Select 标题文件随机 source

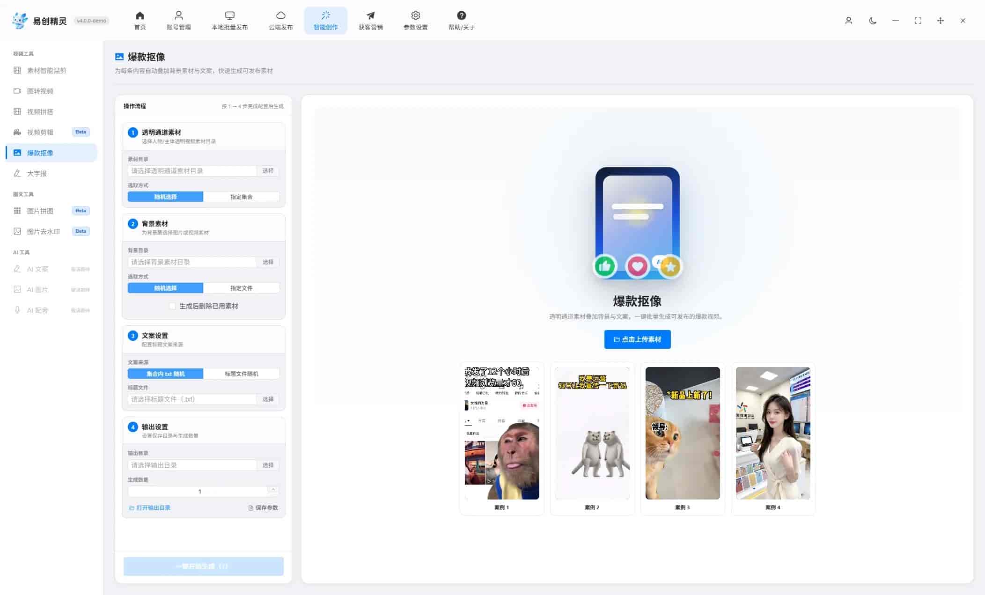click(x=242, y=374)
